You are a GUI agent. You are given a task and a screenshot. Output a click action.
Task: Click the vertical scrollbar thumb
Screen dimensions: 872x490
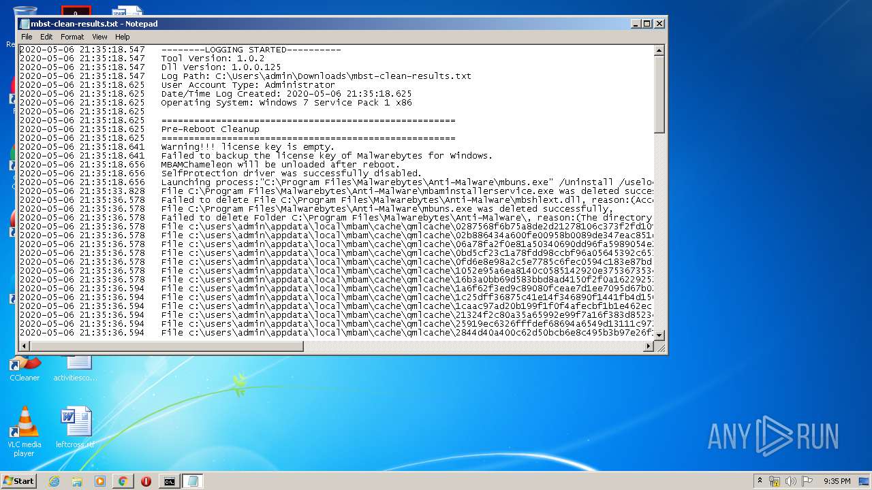[x=659, y=95]
